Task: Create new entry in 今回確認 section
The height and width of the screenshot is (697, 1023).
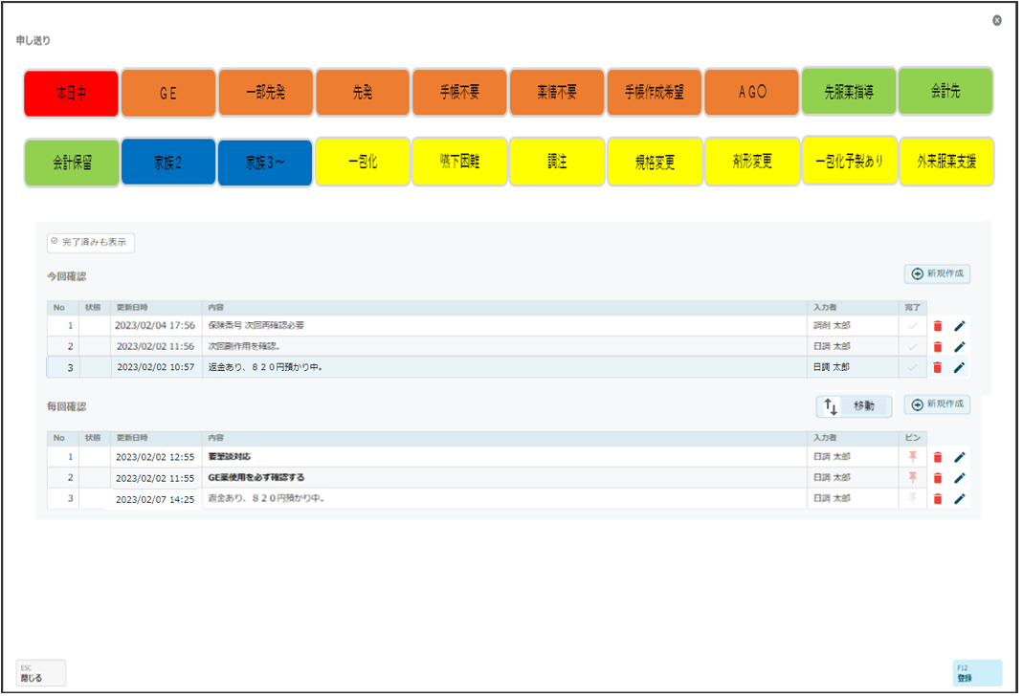Action: point(937,274)
